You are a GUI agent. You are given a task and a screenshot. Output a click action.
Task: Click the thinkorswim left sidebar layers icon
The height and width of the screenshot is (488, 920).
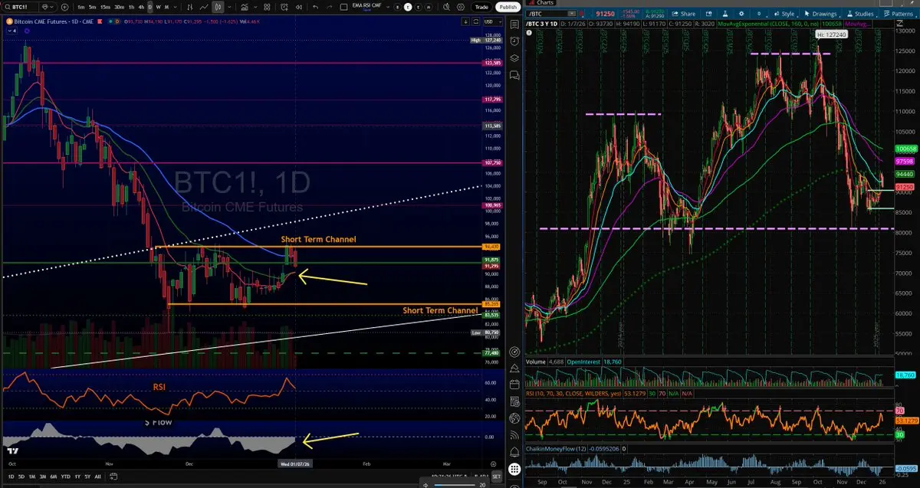pos(514,57)
